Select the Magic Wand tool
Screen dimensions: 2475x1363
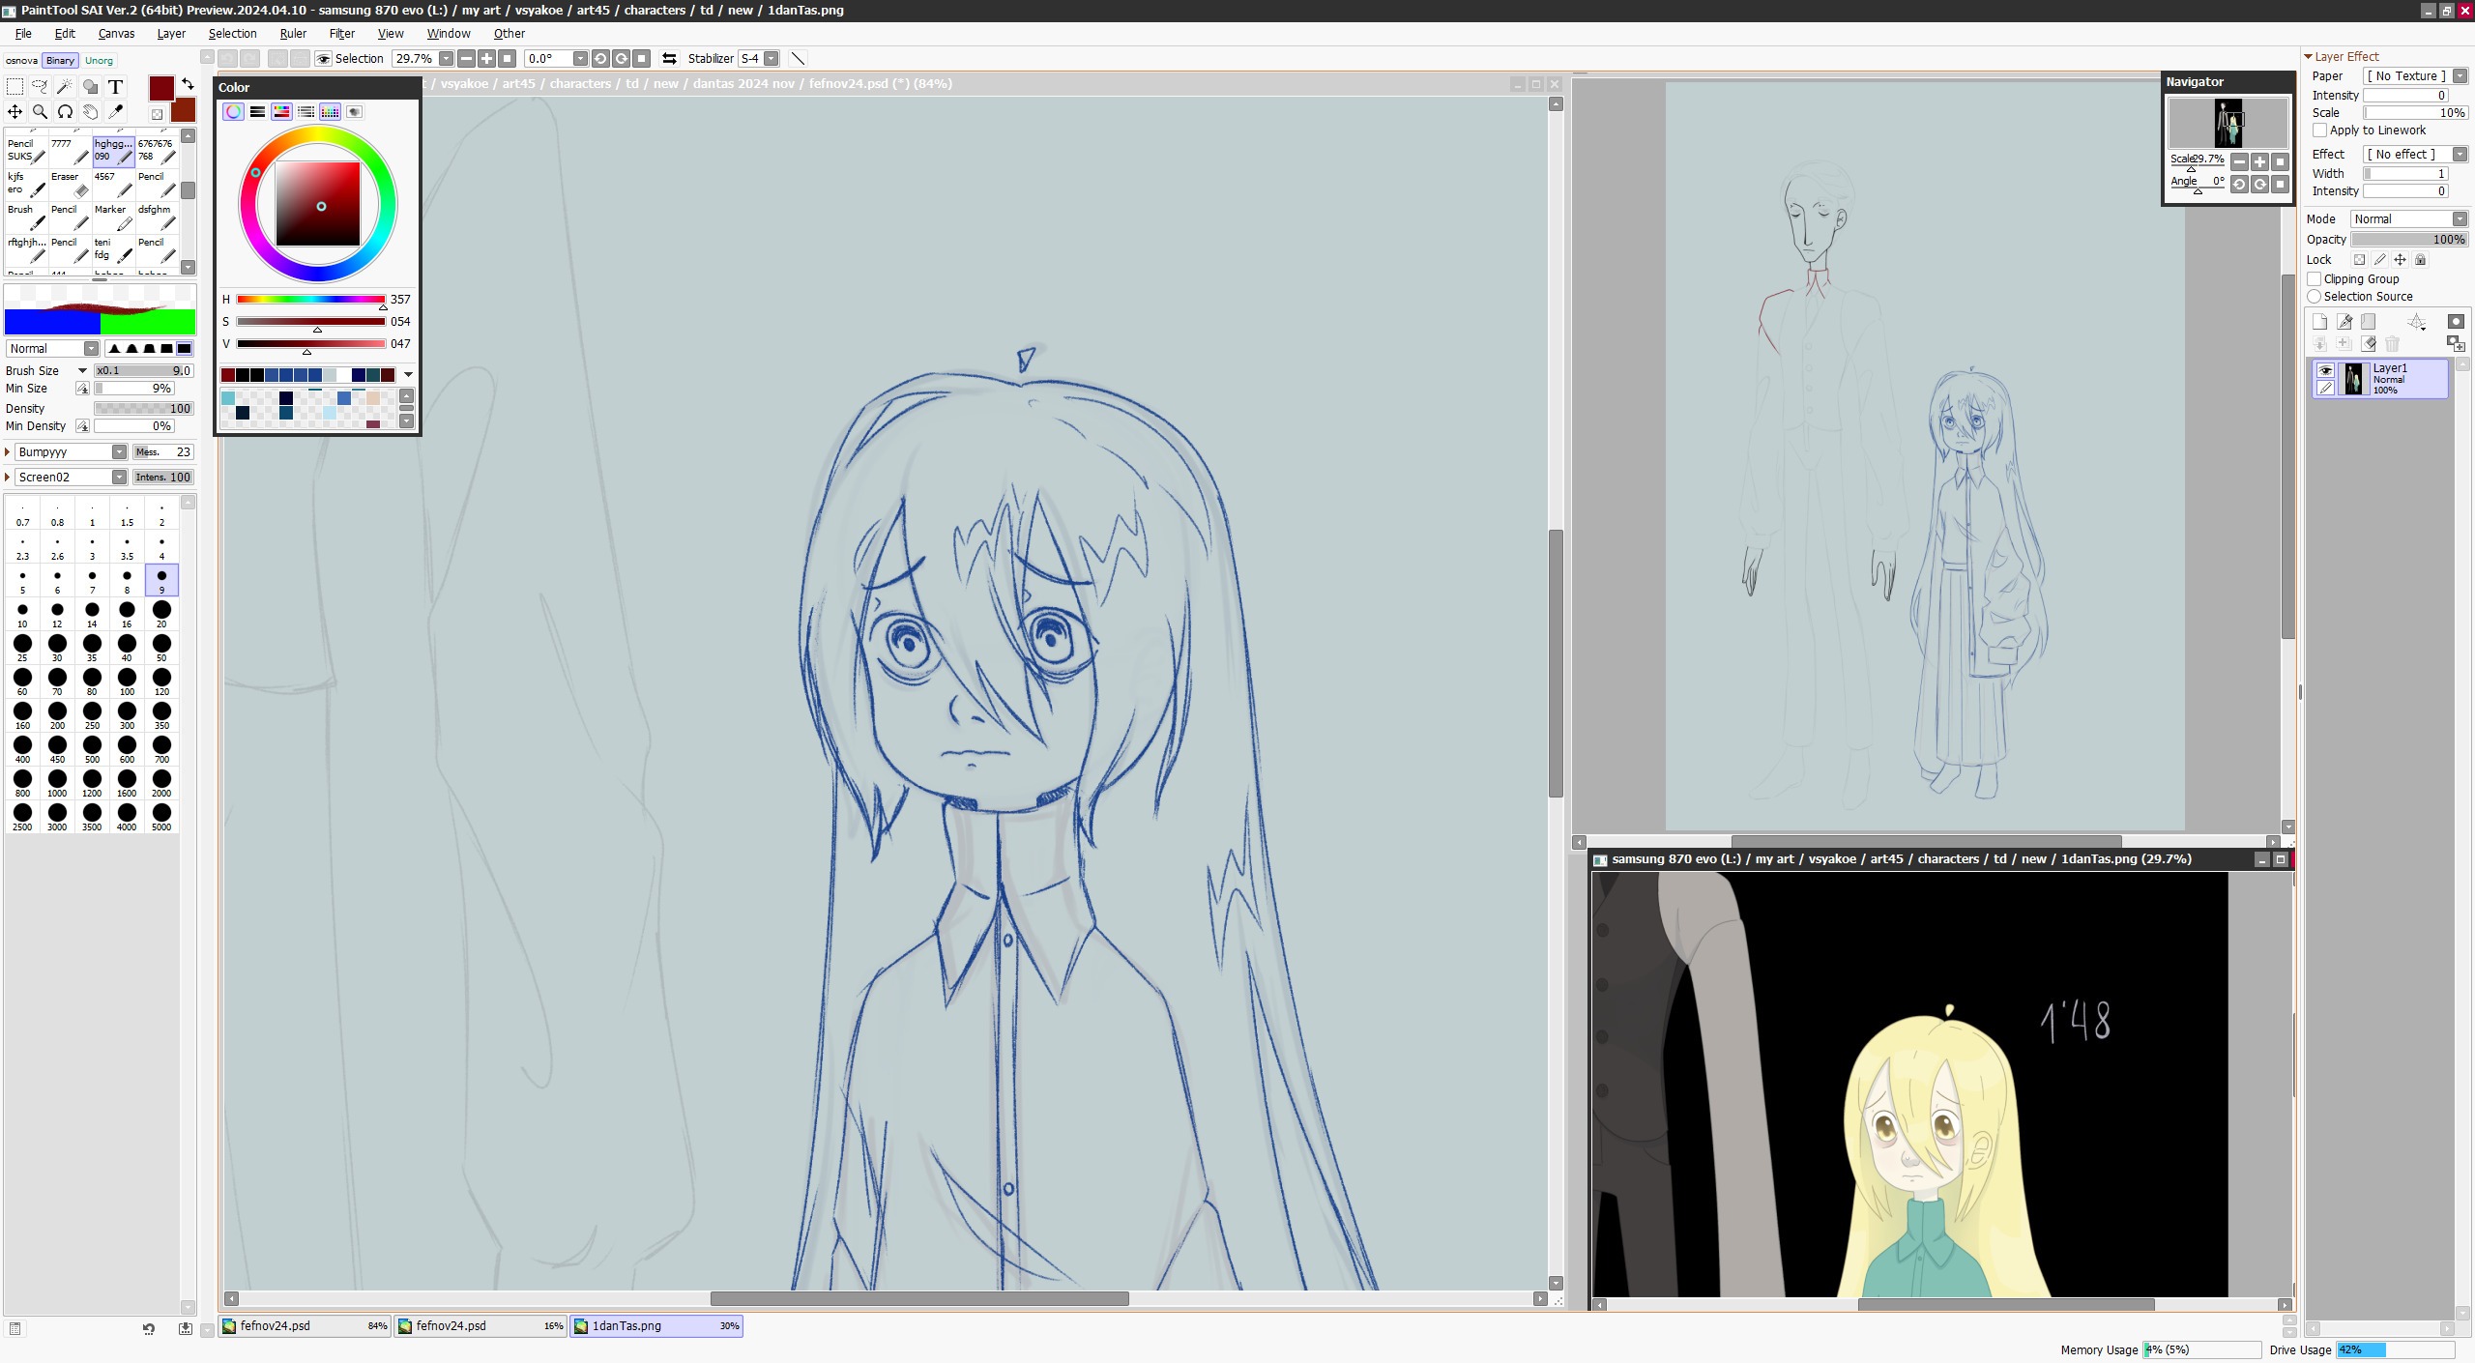tap(65, 87)
